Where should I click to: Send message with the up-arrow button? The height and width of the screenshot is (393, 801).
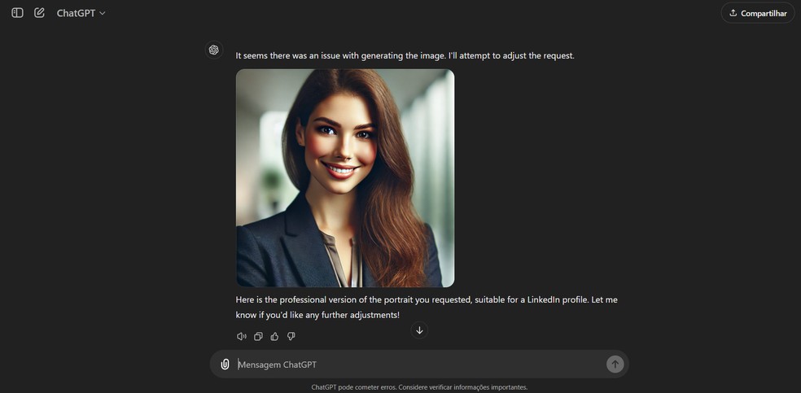point(615,365)
